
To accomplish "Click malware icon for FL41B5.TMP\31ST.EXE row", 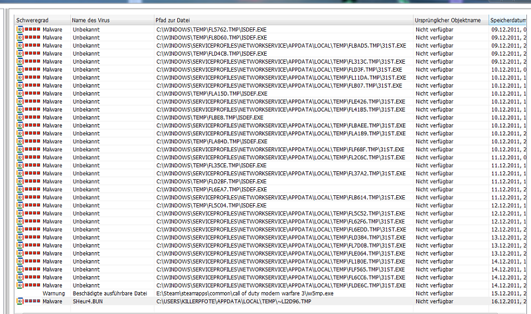I will point(20,110).
